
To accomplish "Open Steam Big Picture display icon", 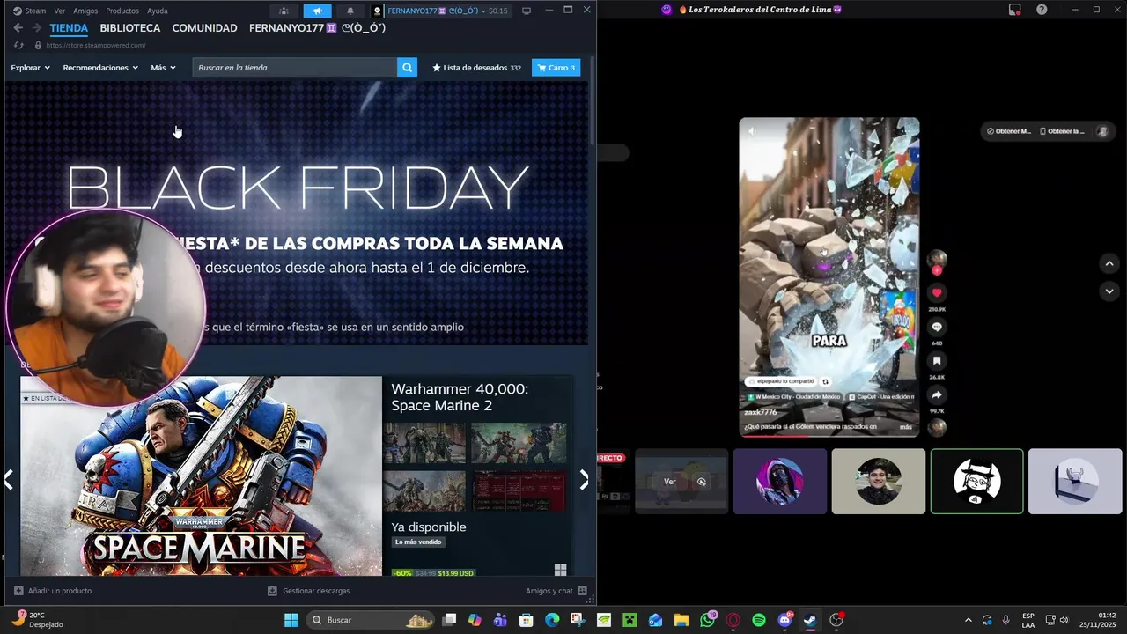I will click(x=527, y=11).
